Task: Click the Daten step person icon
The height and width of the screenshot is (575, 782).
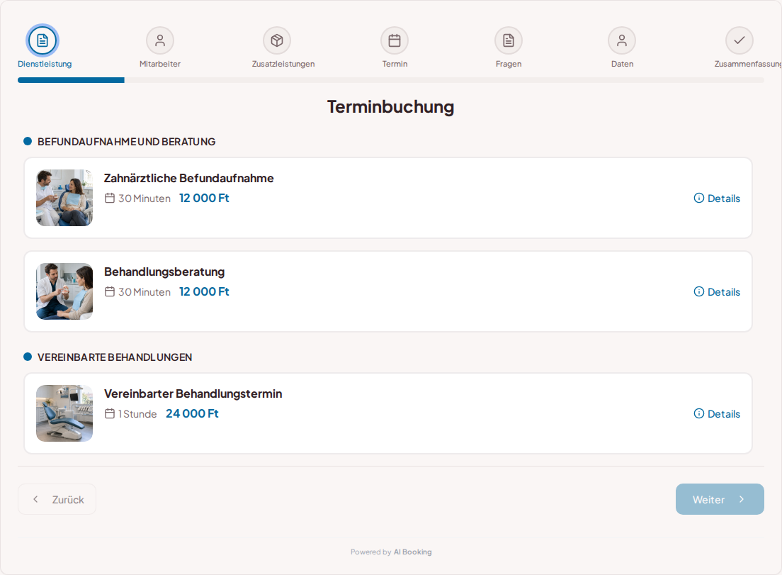Action: 622,40
